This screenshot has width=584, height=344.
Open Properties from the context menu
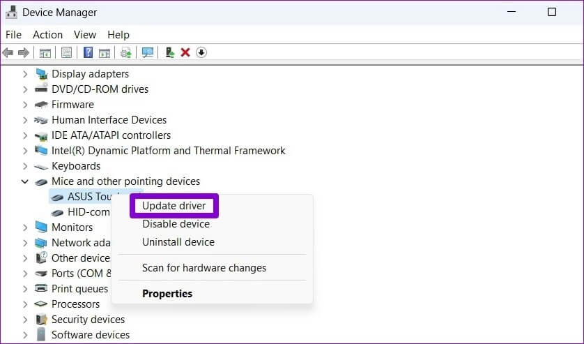167,294
